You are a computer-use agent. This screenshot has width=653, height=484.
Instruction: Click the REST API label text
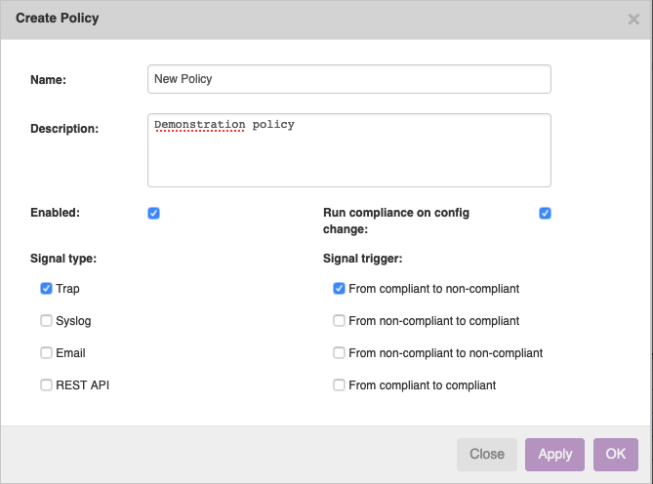(82, 385)
